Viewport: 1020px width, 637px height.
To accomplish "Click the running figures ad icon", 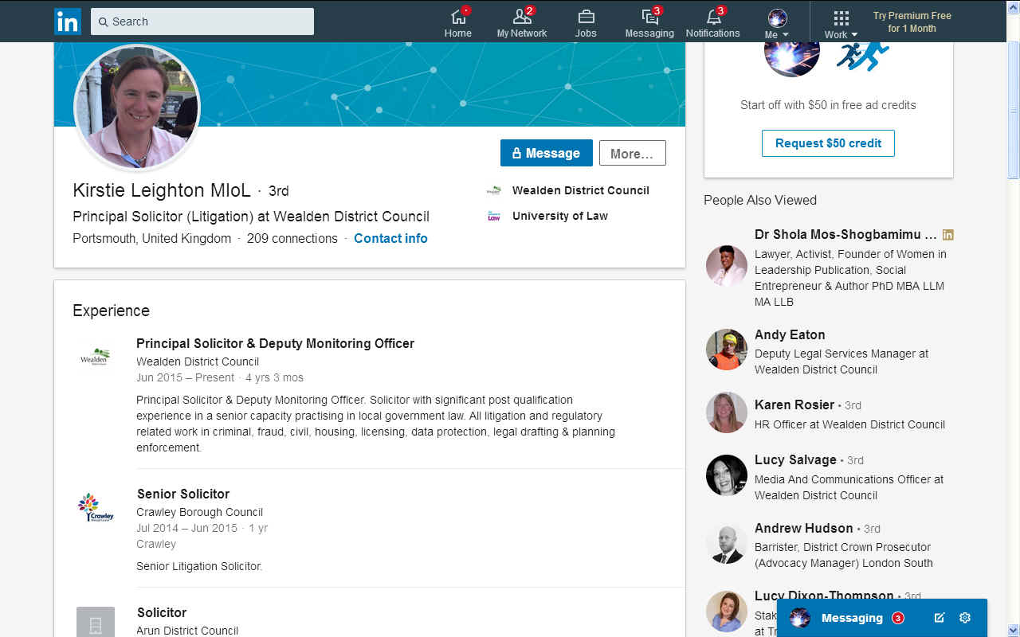I will [x=863, y=57].
